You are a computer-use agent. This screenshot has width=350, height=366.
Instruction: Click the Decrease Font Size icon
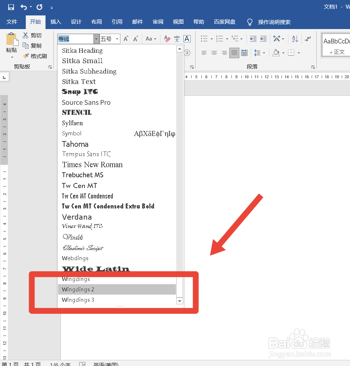pyautogui.click(x=135, y=39)
